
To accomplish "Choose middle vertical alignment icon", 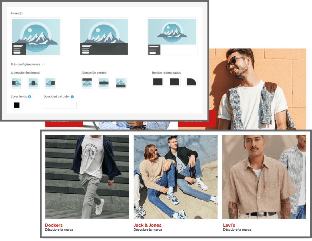I will click(x=104, y=82).
